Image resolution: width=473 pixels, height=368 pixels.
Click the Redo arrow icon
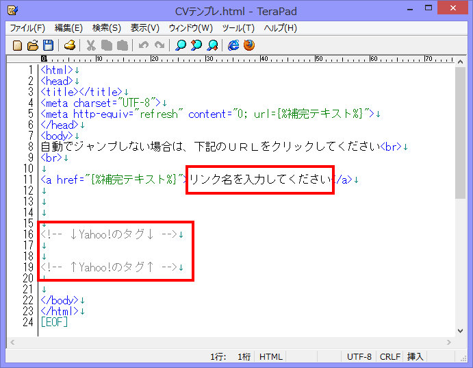click(159, 46)
